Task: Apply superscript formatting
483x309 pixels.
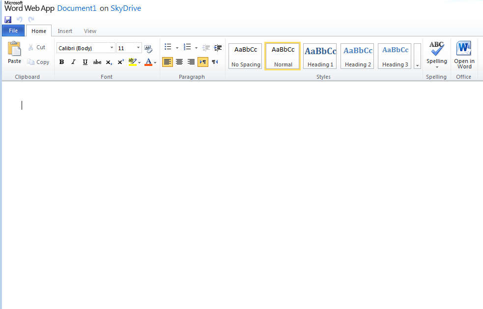Action: pos(120,62)
